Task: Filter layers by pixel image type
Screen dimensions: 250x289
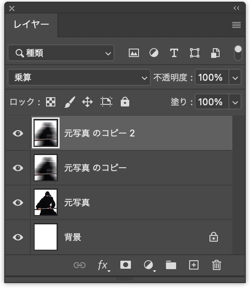Action: 134,53
